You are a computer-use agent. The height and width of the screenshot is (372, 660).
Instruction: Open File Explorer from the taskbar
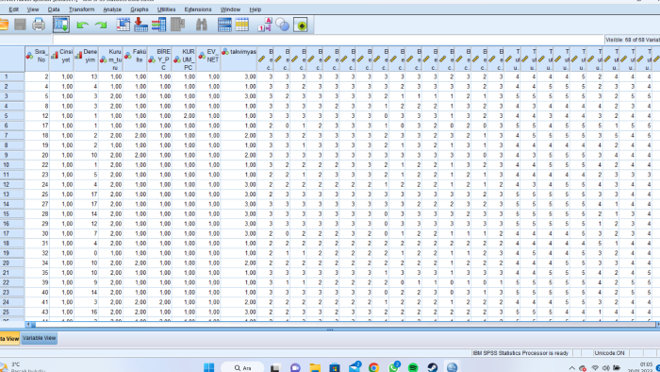(315, 368)
